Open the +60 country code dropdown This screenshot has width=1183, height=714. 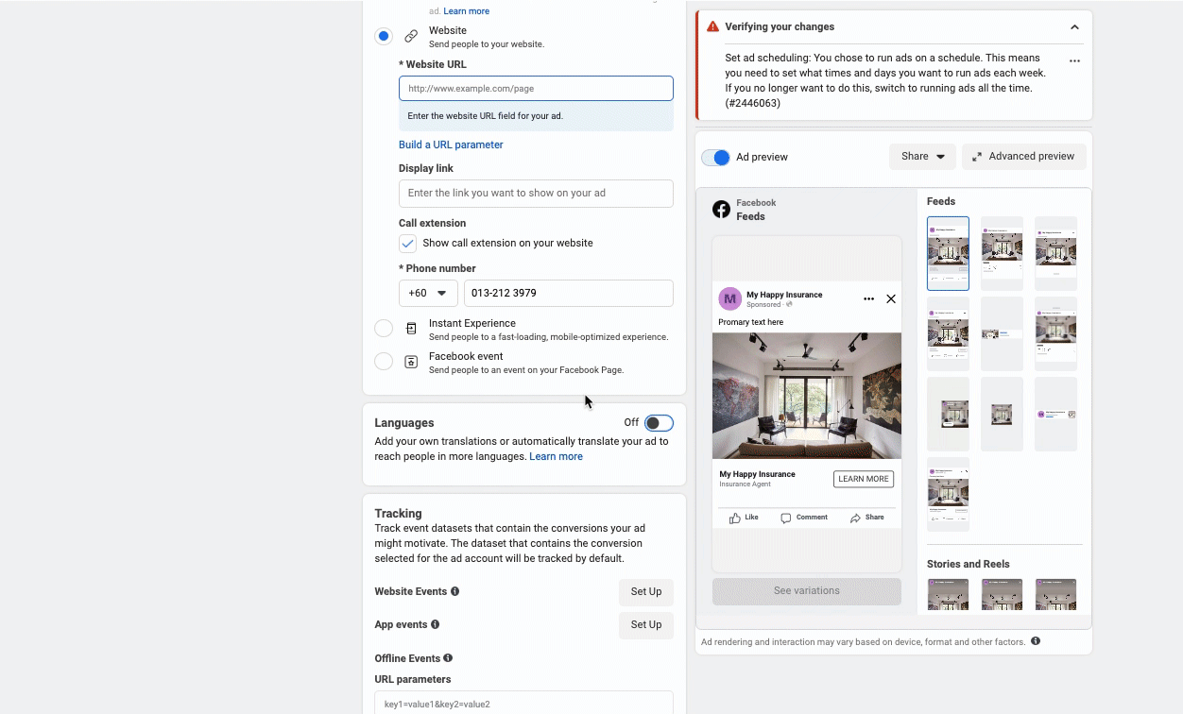428,293
